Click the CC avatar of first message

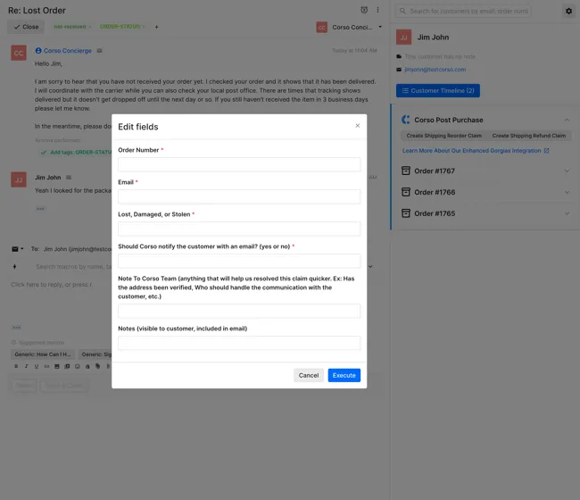[x=19, y=53]
